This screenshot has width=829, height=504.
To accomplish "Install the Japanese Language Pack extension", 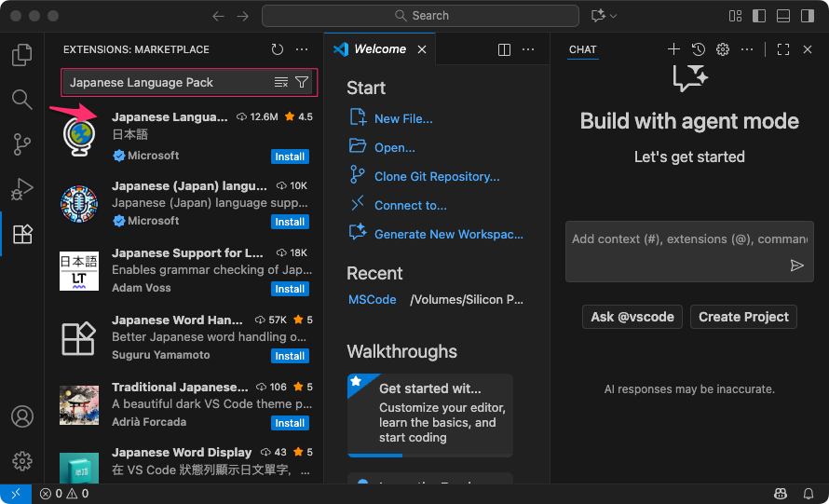I will pos(290,157).
